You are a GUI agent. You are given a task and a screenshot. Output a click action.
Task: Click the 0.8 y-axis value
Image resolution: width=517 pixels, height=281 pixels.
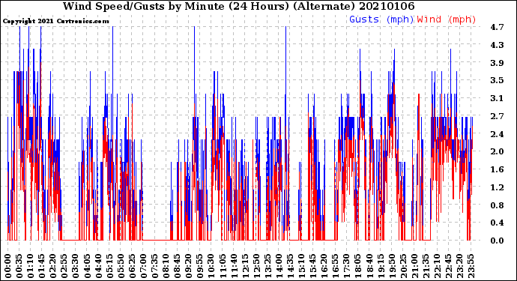pos(497,205)
